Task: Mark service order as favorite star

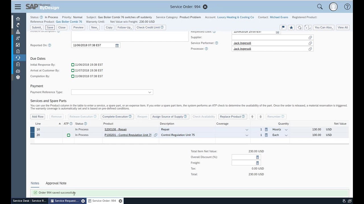Action: click(x=291, y=27)
